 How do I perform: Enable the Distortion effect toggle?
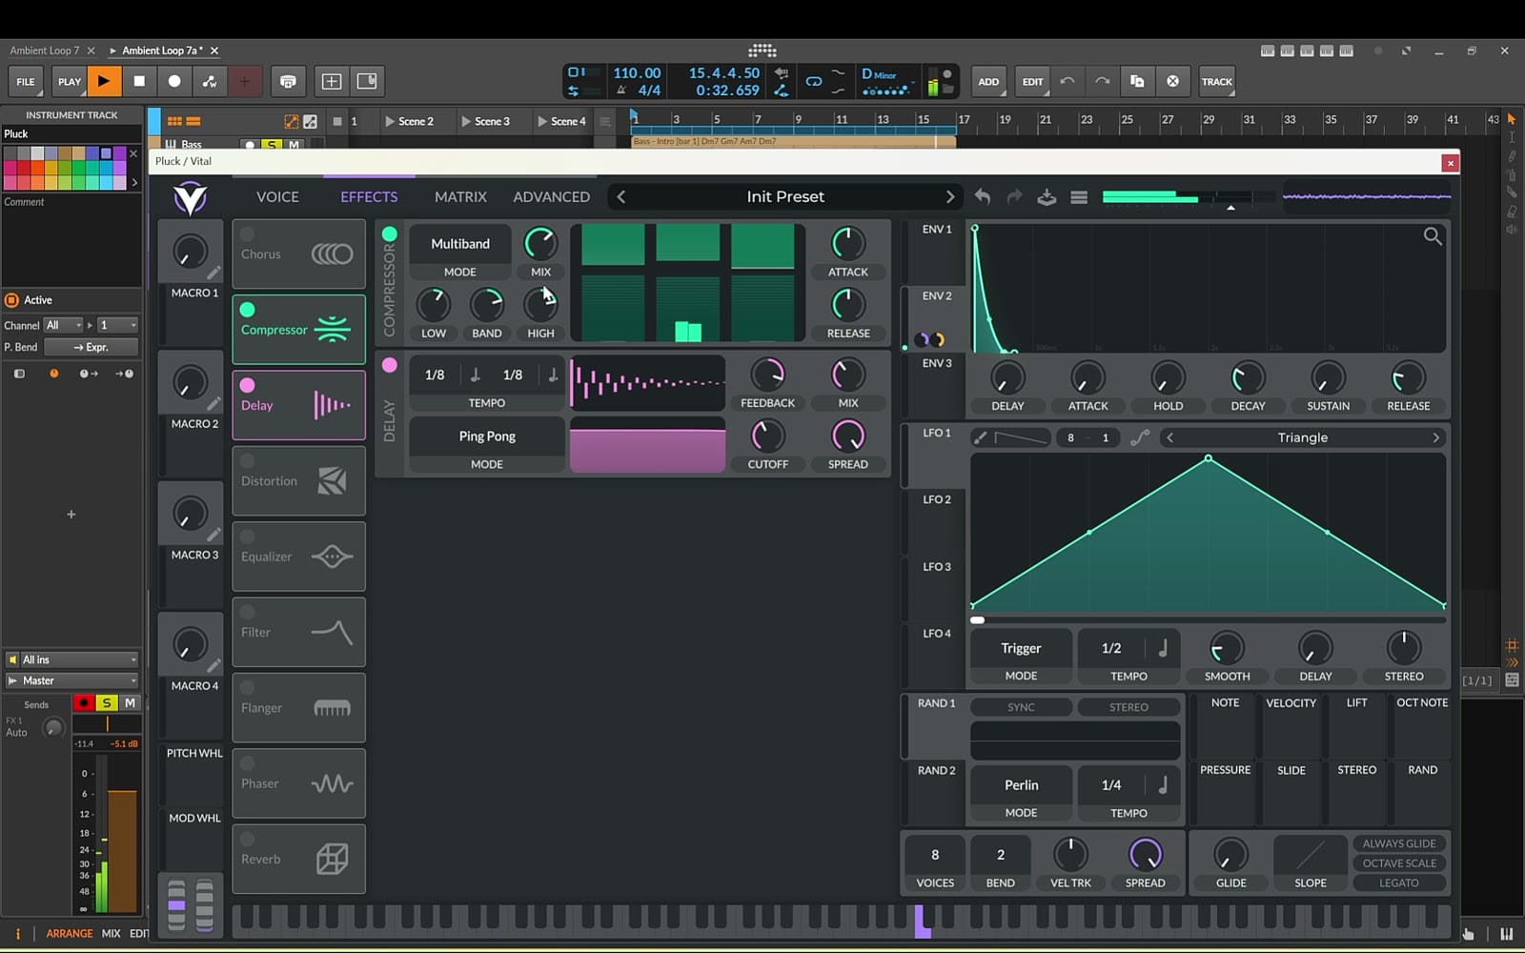pos(248,461)
